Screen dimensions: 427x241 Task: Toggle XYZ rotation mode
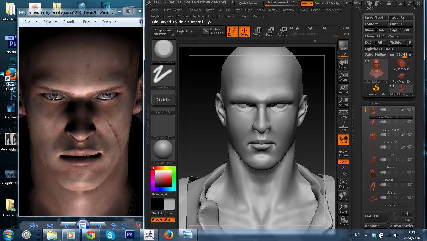[343, 162]
